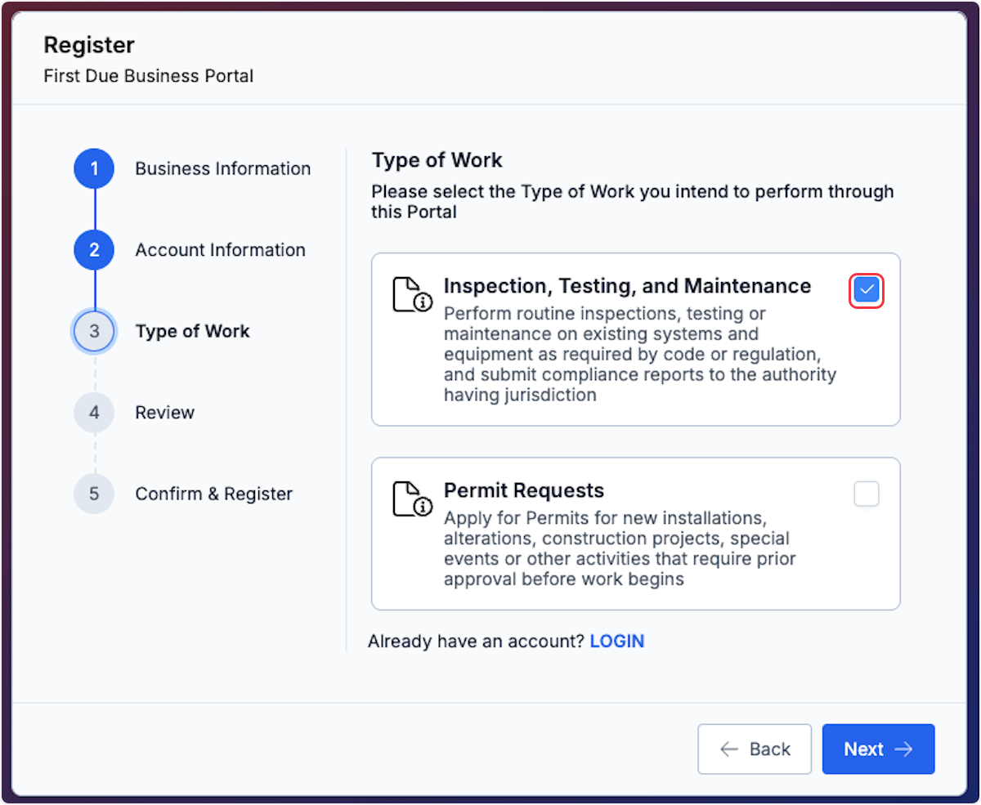The height and width of the screenshot is (805, 981).
Task: Select step 5 Confirm & Register circle
Action: tap(95, 494)
